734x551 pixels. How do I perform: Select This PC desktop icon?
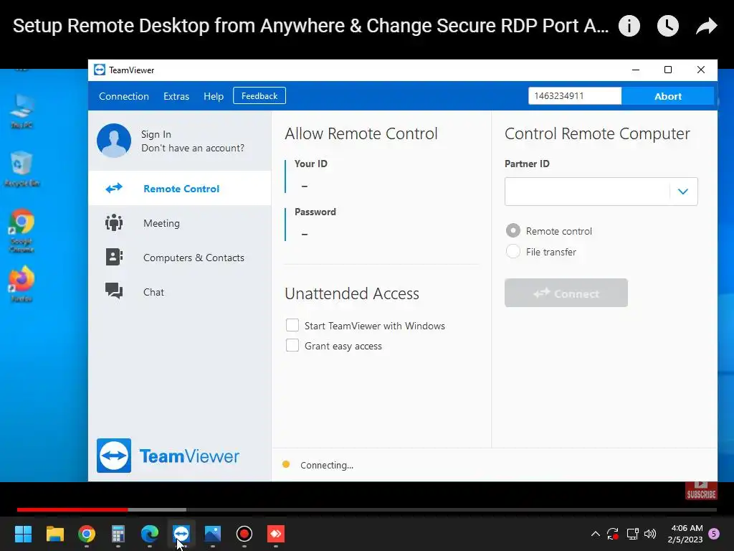(x=22, y=111)
